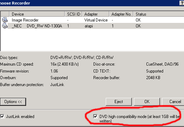The image size is (184, 127).
Task: Click the disc types value DVD+R/RW; DVD-R/RW; CD-R/RW
Action: click(82, 58)
